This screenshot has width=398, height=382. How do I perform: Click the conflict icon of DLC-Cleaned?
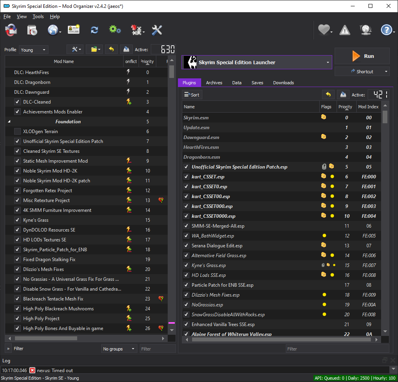coord(129,102)
